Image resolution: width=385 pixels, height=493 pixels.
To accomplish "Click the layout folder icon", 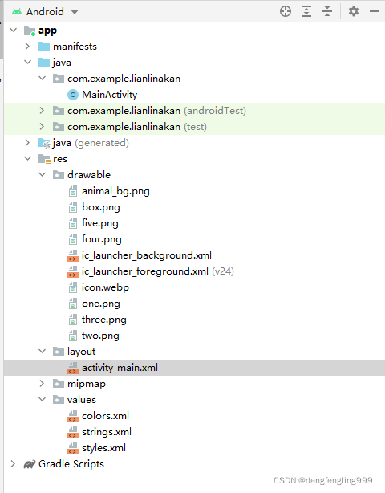I will coord(59,352).
